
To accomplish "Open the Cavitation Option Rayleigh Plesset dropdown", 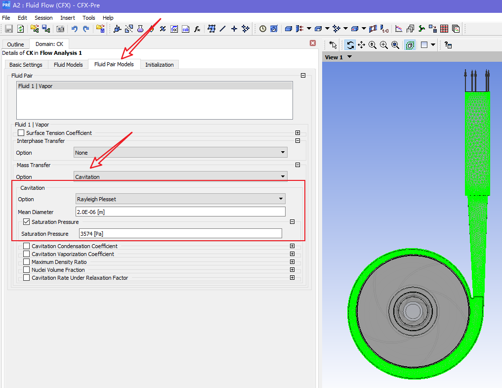I will 180,199.
